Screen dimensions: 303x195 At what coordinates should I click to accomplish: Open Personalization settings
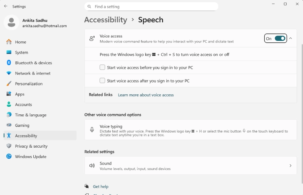click(40, 84)
